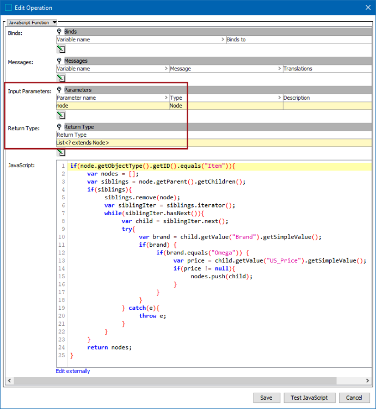Select the List<? extends Node> return type row
This screenshot has height=409, width=376.
(x=214, y=143)
